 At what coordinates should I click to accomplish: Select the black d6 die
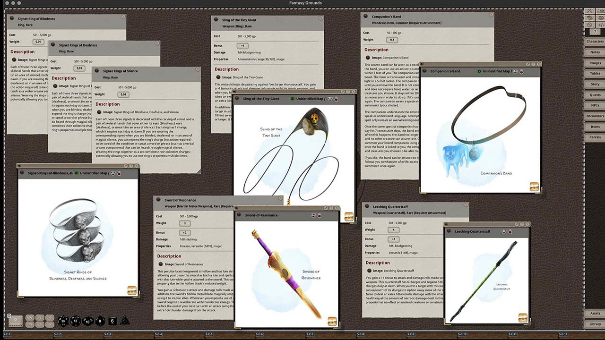pyautogui.click(x=112, y=321)
